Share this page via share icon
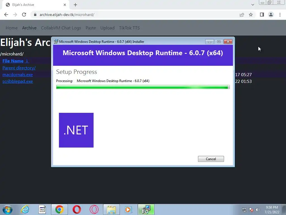 [x=242, y=15]
